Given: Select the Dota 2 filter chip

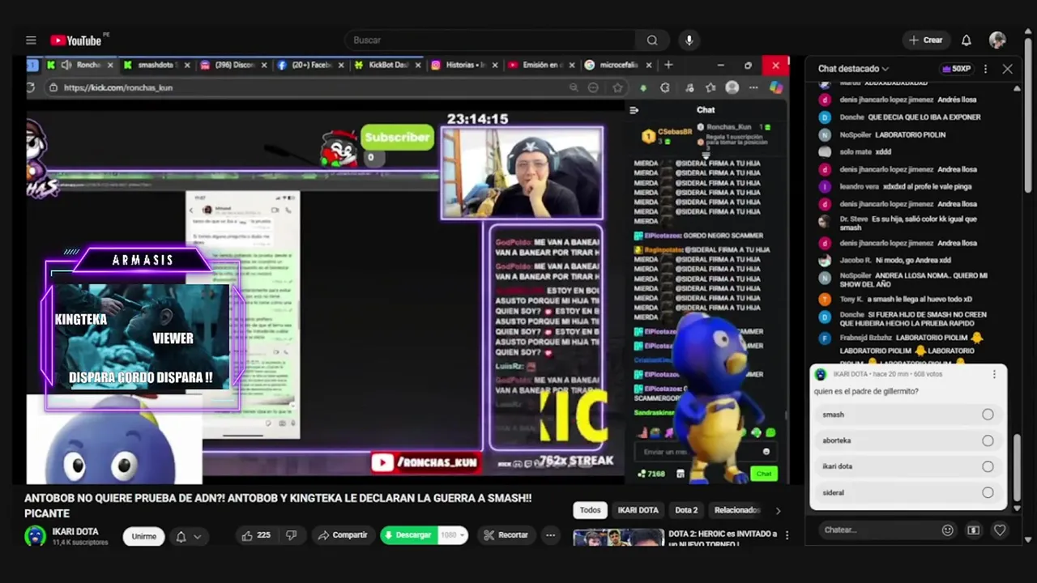Looking at the screenshot, I should (x=686, y=510).
